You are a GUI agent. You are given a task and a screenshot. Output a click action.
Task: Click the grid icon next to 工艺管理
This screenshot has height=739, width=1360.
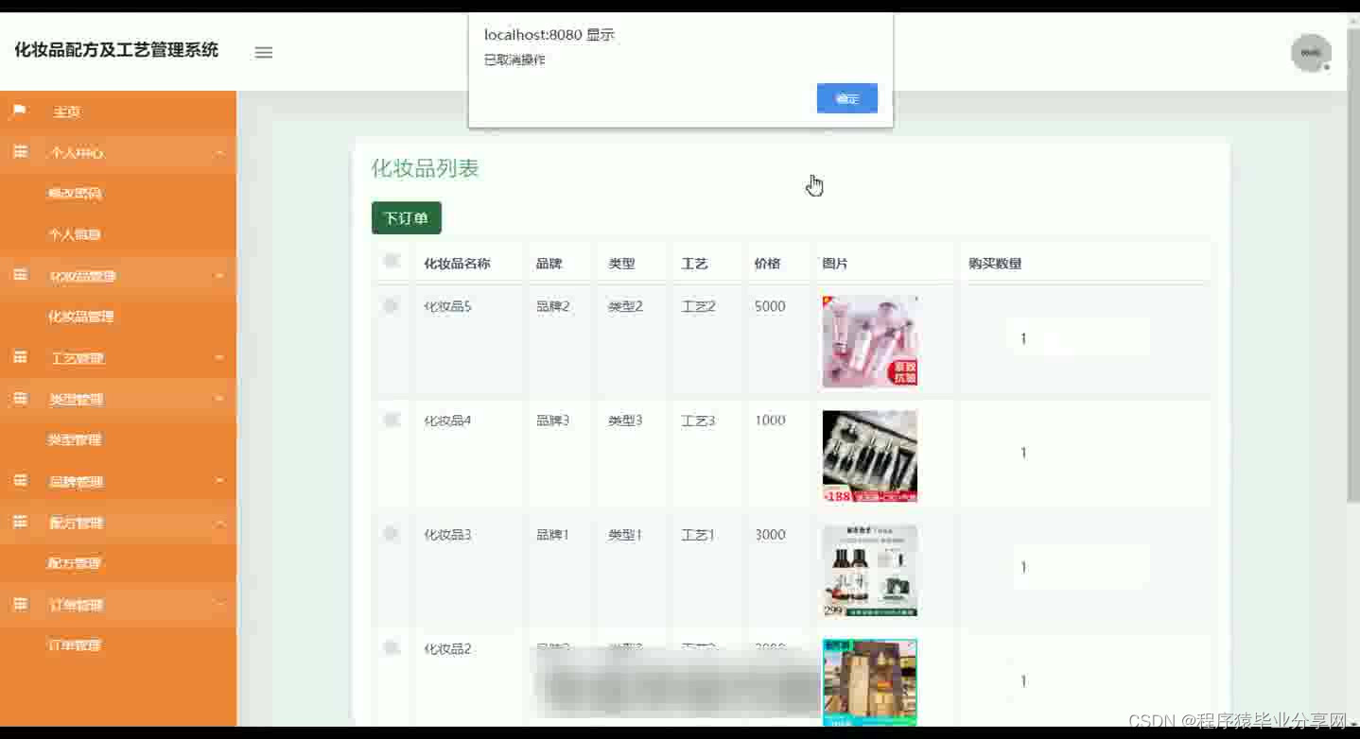pyautogui.click(x=20, y=357)
